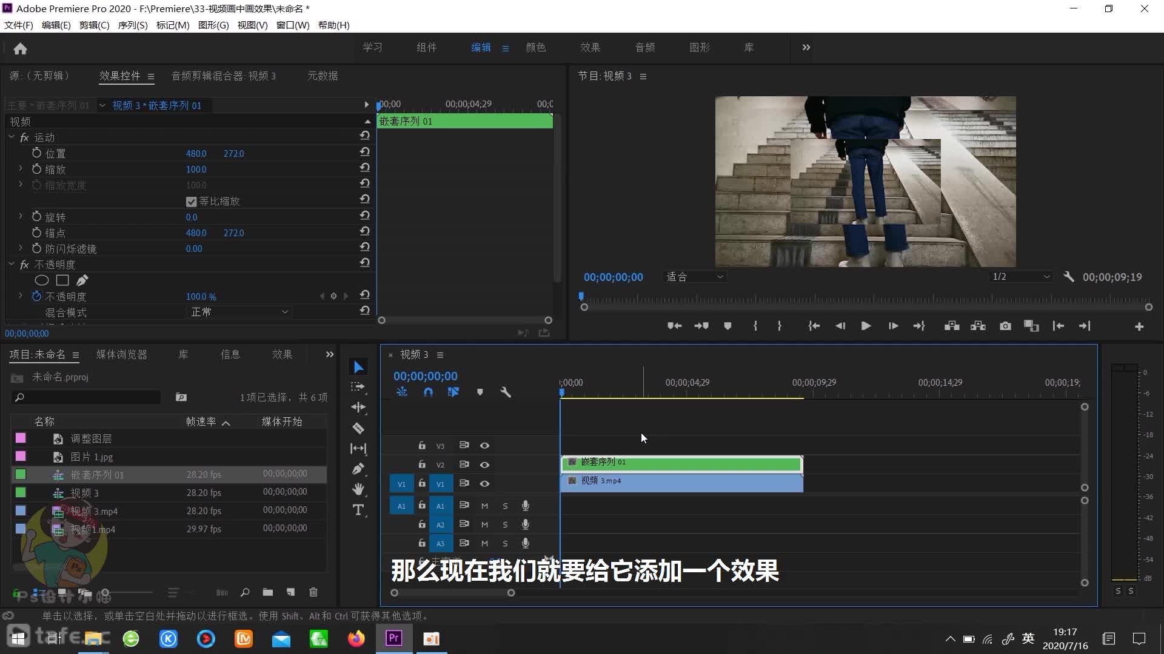Screen dimensions: 1164x654
Task: Open program monitor settings wrench
Action: tap(1069, 277)
